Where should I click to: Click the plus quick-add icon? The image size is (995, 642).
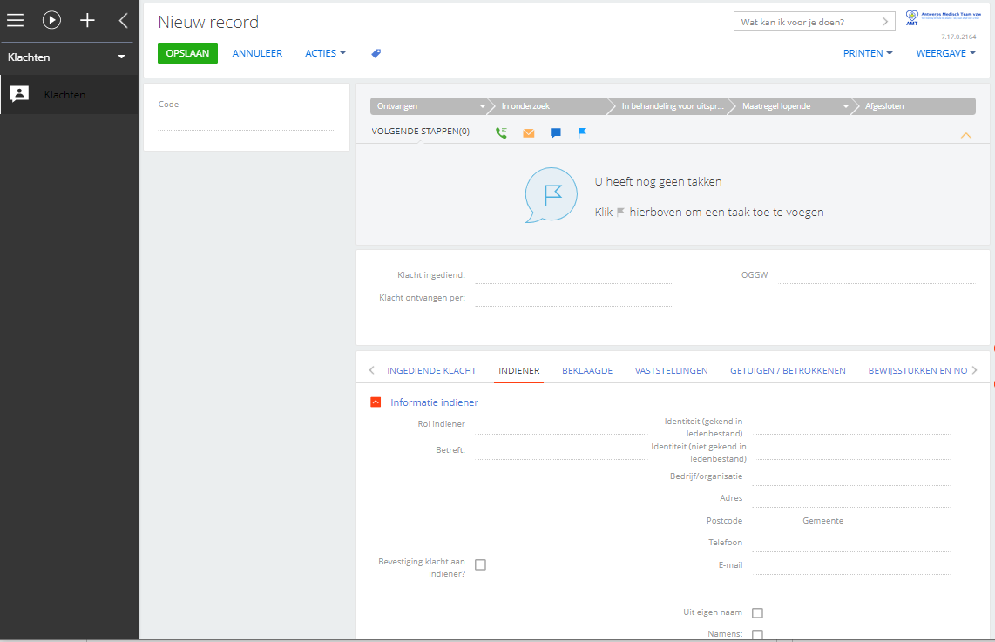[87, 20]
